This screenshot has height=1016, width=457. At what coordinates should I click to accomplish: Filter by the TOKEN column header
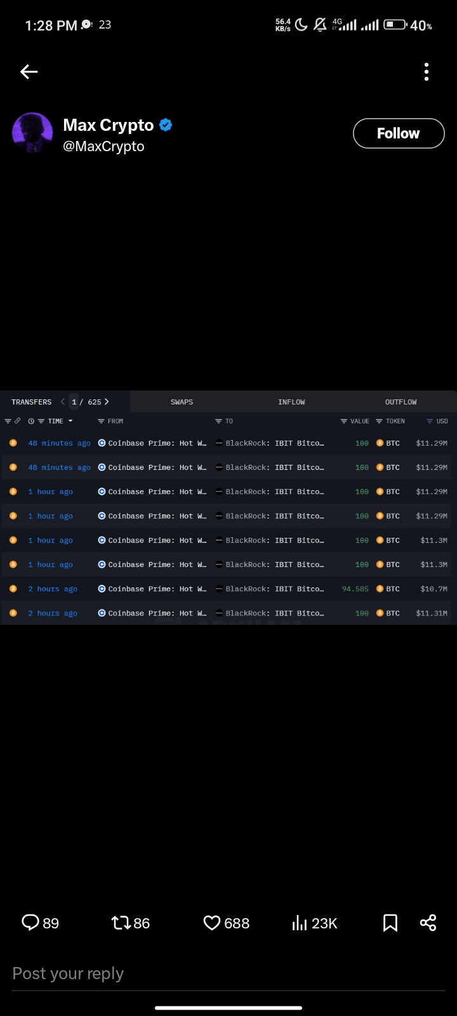pos(390,421)
